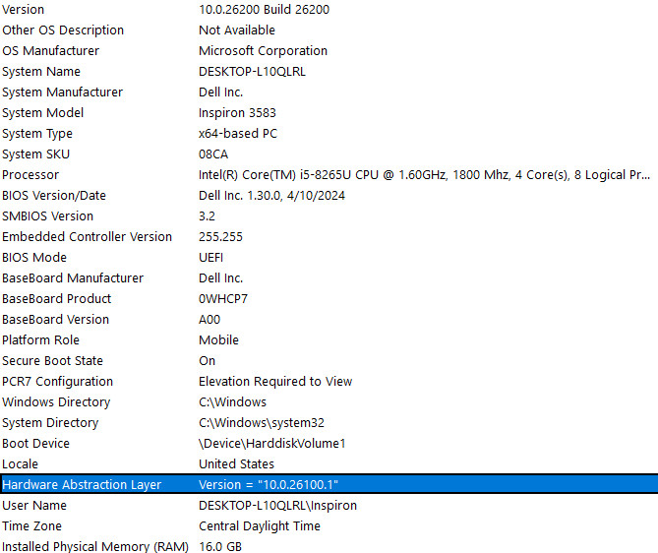
Task: Select the System Directory item
Action: [50, 422]
